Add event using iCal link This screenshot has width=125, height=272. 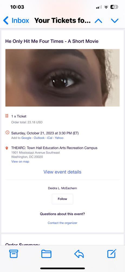pyautogui.click(x=50, y=138)
